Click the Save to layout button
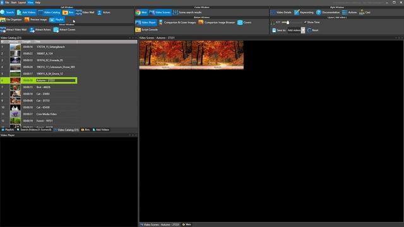Screen dimensions: 404x227 279,30
